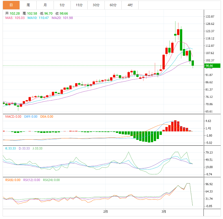Screen dimensions: 223x219
Task: Select the 日 daily chart tab
Action: tap(11, 5)
